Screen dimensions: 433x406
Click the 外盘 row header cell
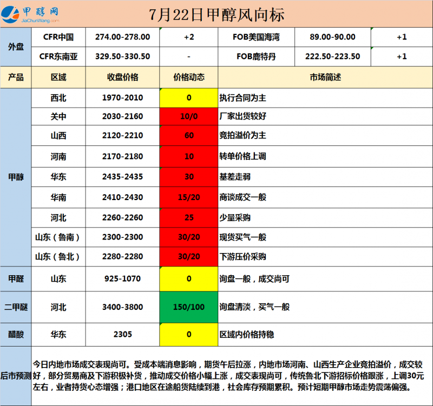pos(16,46)
